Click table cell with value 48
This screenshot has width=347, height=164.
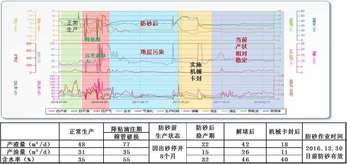[x=82, y=145]
